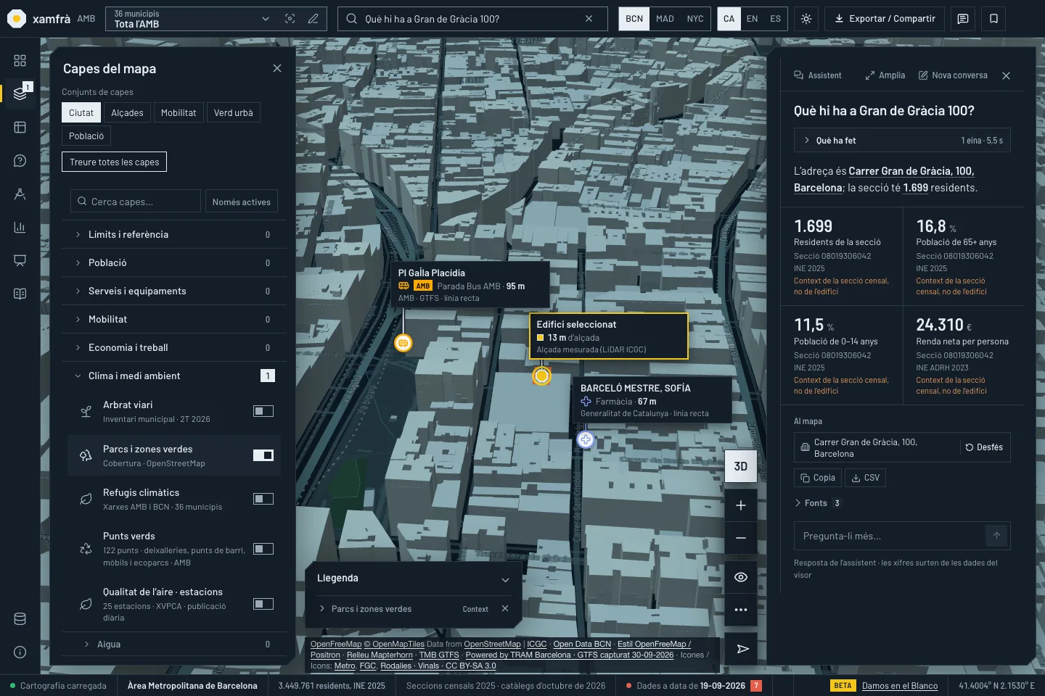Toggle the Qualitat de l'aire estacions layer
1045x696 pixels.
click(263, 604)
